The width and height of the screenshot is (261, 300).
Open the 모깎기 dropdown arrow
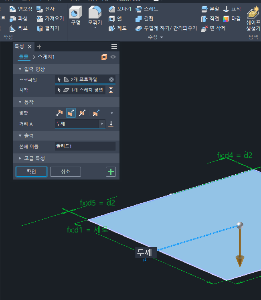(x=95, y=28)
